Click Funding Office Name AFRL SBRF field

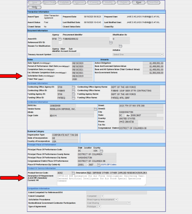tap(135, 98)
